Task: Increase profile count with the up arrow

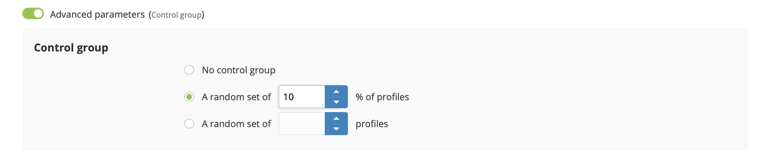Action: (336, 118)
